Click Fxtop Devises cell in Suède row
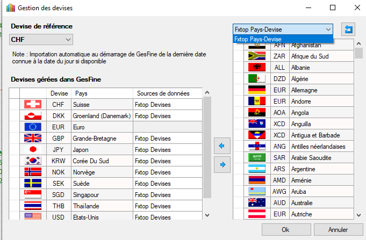The width and height of the screenshot is (366, 240). 168,183
